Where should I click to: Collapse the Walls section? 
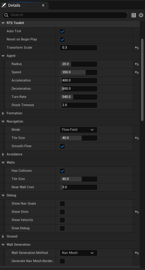[3, 163]
